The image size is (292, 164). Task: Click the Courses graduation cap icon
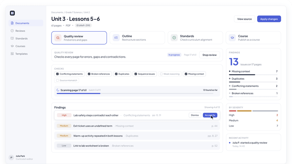click(12, 46)
